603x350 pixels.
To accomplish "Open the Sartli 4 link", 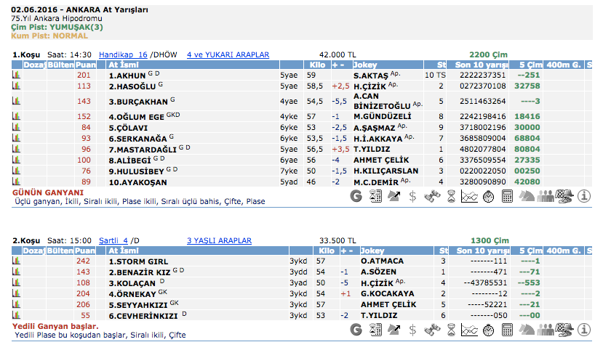I will pyautogui.click(x=113, y=240).
